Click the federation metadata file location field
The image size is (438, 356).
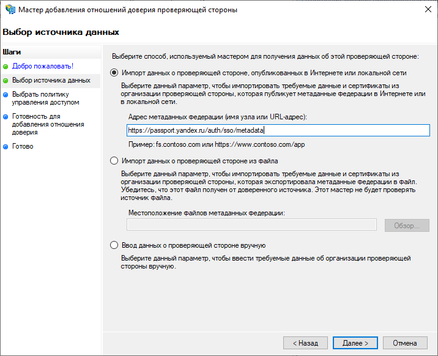tap(251, 225)
